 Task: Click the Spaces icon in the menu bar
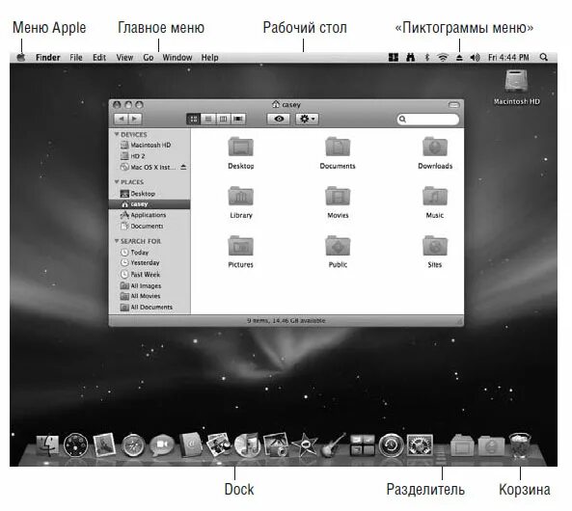coord(394,57)
